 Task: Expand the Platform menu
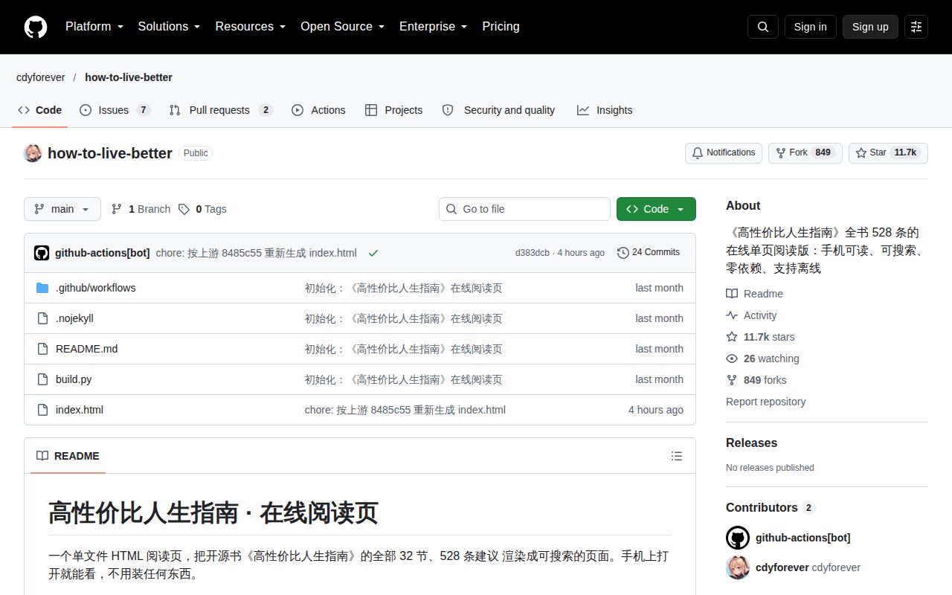coord(94,27)
